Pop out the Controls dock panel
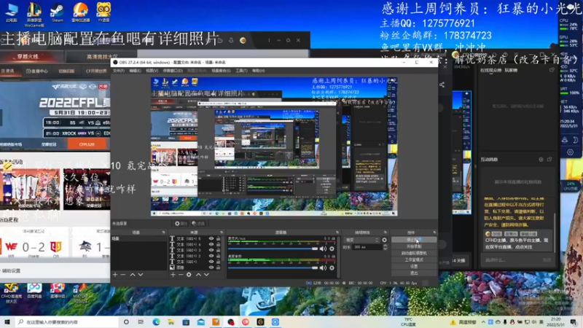The height and width of the screenshot is (328, 583). pos(434,233)
